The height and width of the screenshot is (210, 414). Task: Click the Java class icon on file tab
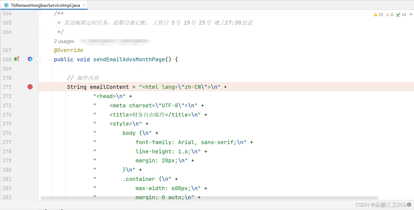[6, 5]
